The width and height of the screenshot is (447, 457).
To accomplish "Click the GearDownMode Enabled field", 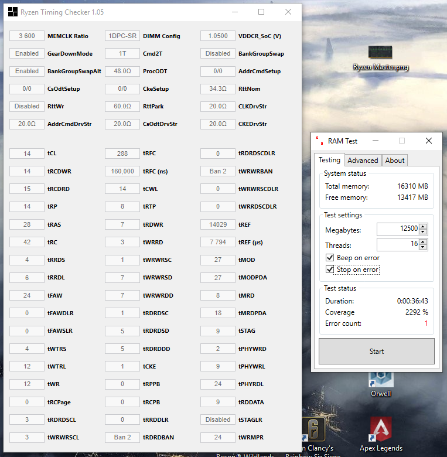I will [x=27, y=53].
